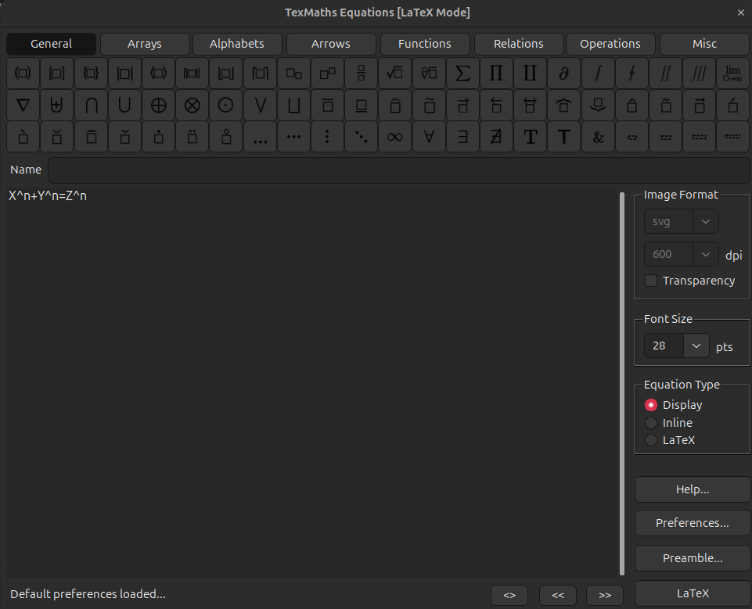Open the Functions symbol tab
Viewport: 752px width, 609px height.
(x=425, y=44)
